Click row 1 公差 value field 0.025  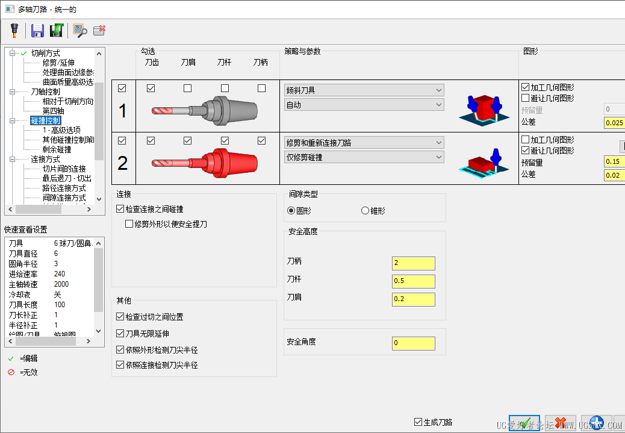614,123
